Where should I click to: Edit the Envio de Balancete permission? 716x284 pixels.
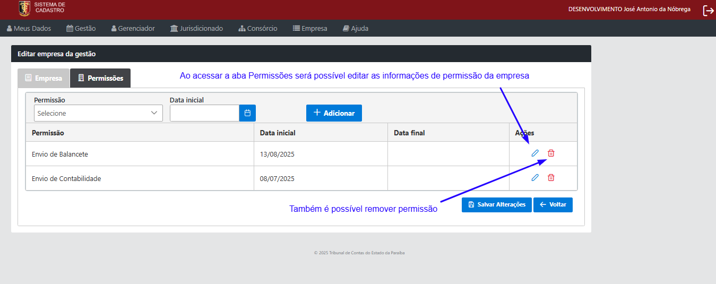[x=535, y=153]
